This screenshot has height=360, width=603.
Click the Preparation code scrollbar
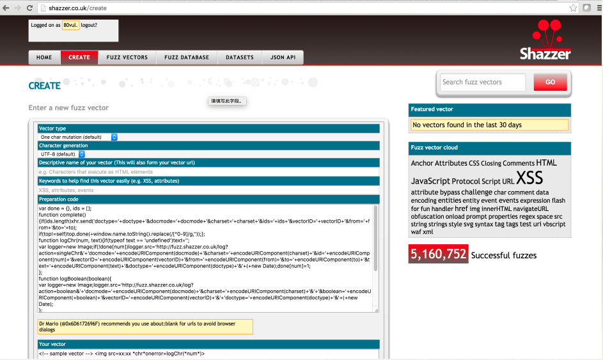point(376,239)
